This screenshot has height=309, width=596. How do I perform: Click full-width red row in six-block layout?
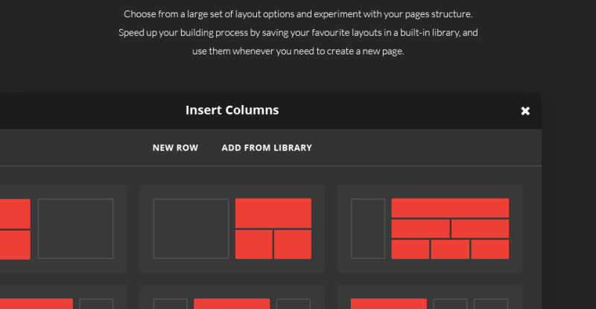tap(450, 208)
